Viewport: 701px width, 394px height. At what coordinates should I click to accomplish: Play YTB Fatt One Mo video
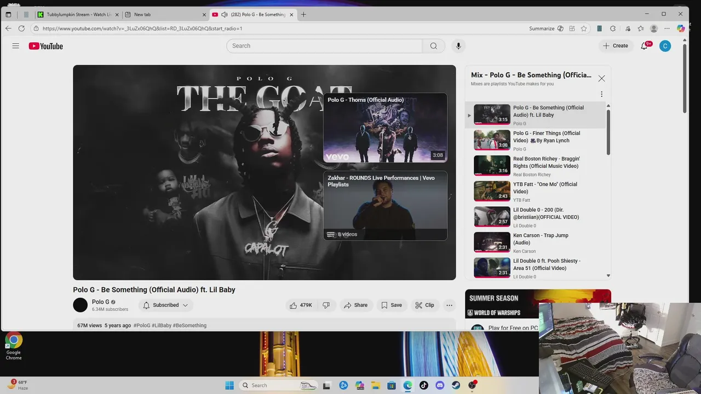pyautogui.click(x=536, y=192)
